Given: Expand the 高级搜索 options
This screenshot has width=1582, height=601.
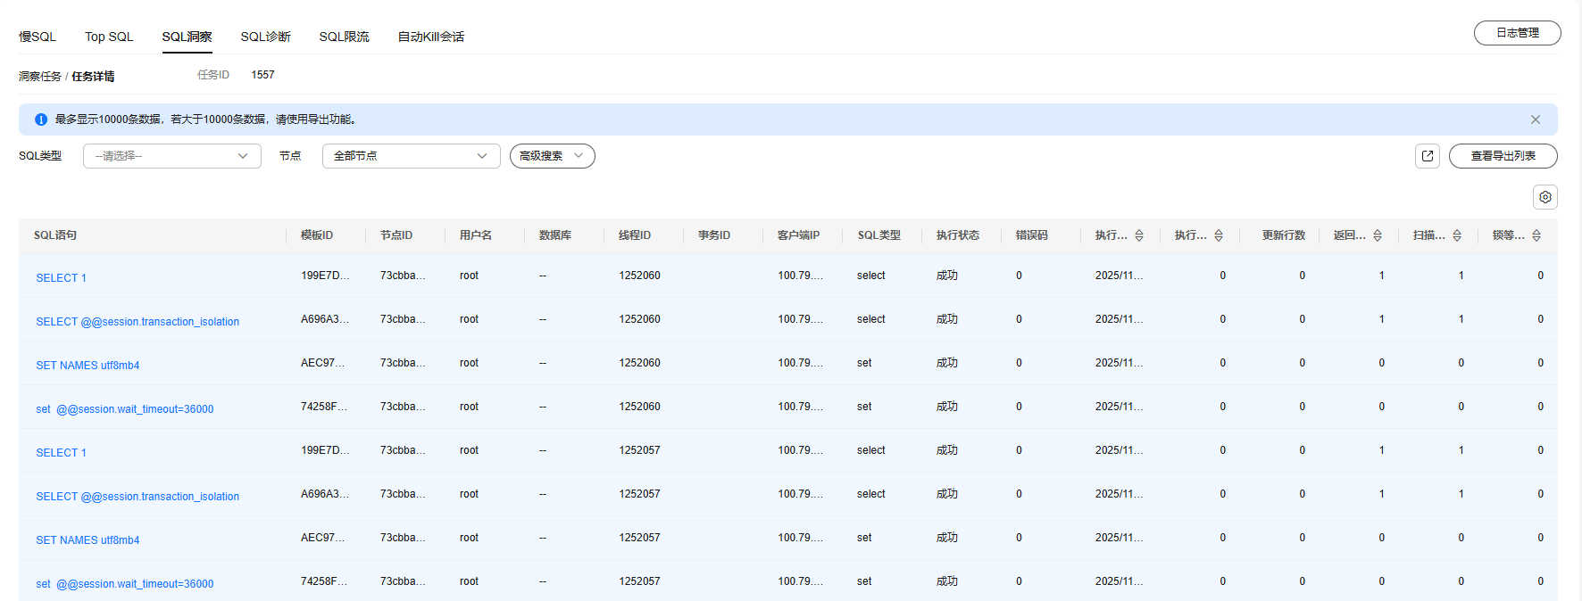Looking at the screenshot, I should point(552,156).
